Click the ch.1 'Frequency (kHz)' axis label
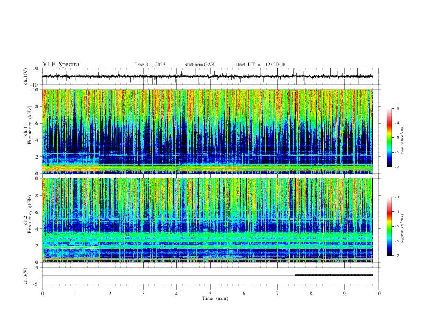Image resolution: width=426 pixels, height=329 pixels. [x=30, y=125]
